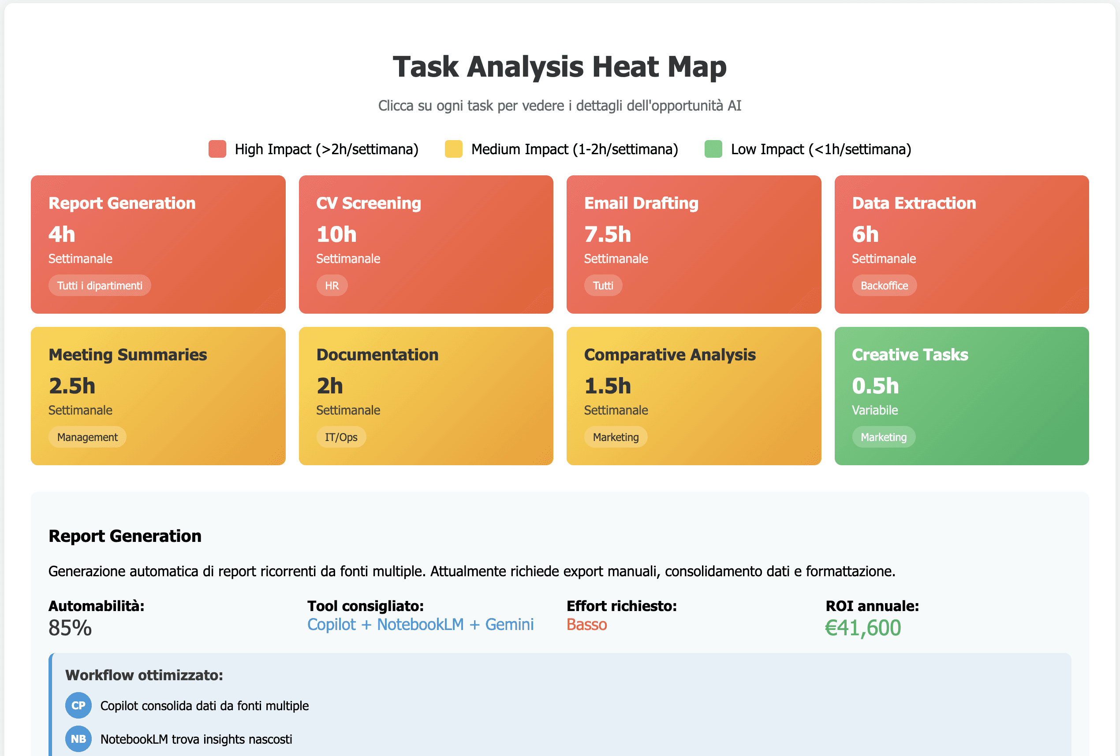The width and height of the screenshot is (1120, 756).
Task: Click the yellow Medium Impact legend swatch
Action: pos(453,149)
